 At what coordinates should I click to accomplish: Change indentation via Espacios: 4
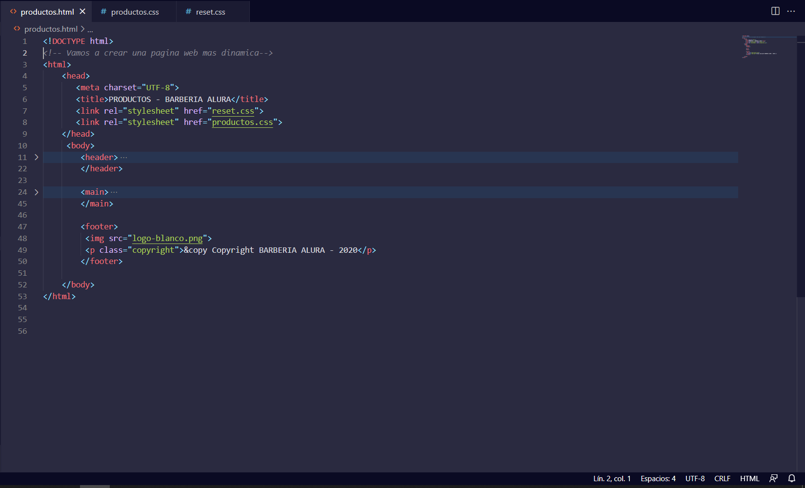(658, 479)
